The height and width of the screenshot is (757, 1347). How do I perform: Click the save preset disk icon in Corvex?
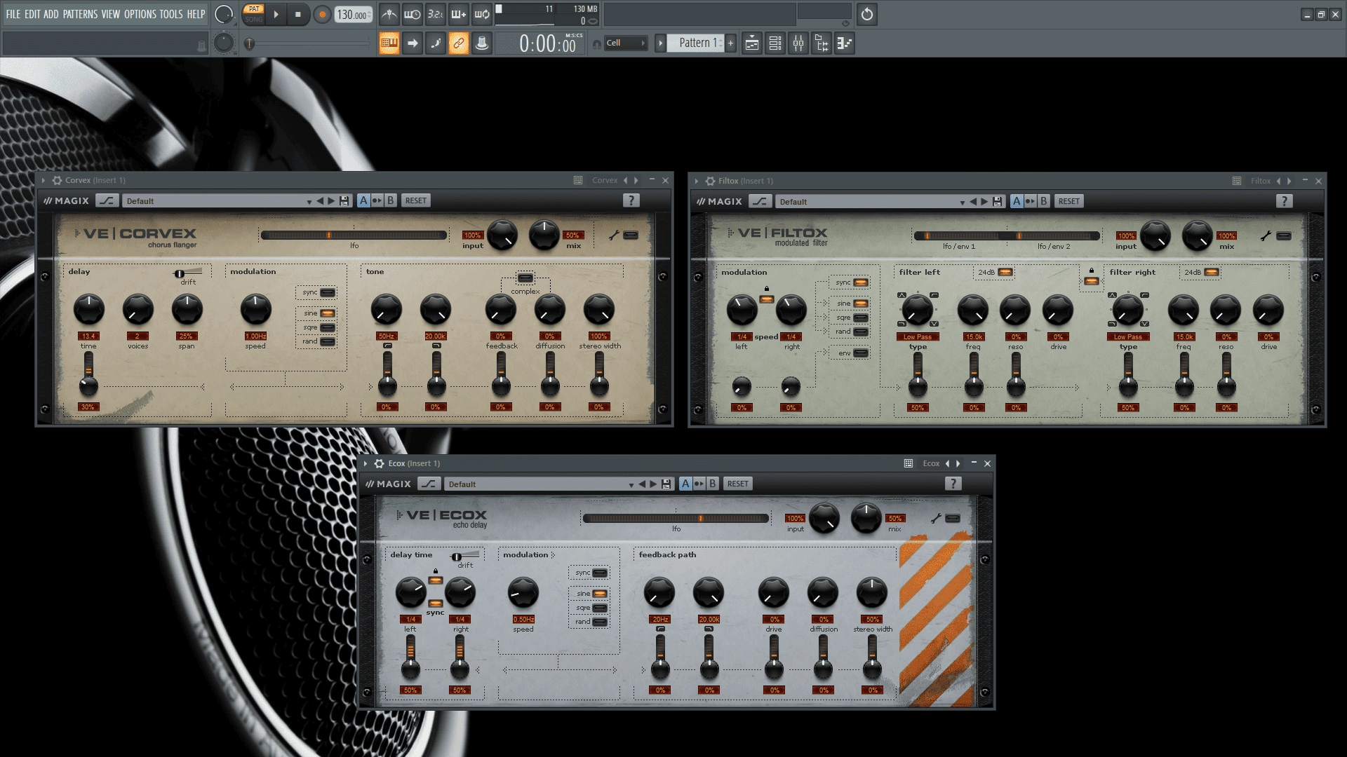point(344,201)
